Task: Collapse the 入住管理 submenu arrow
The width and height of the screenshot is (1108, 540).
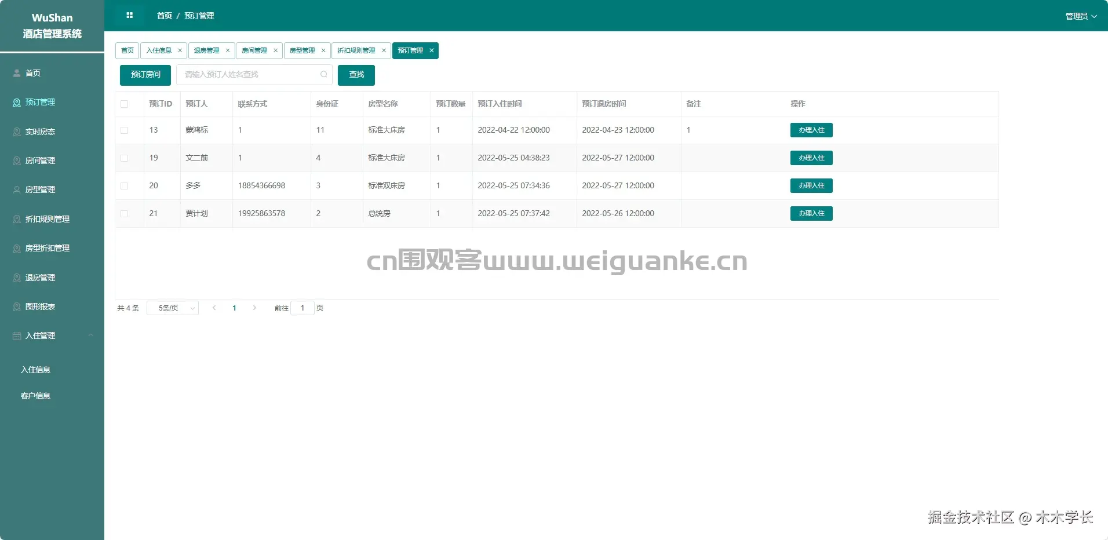Action: (x=90, y=335)
